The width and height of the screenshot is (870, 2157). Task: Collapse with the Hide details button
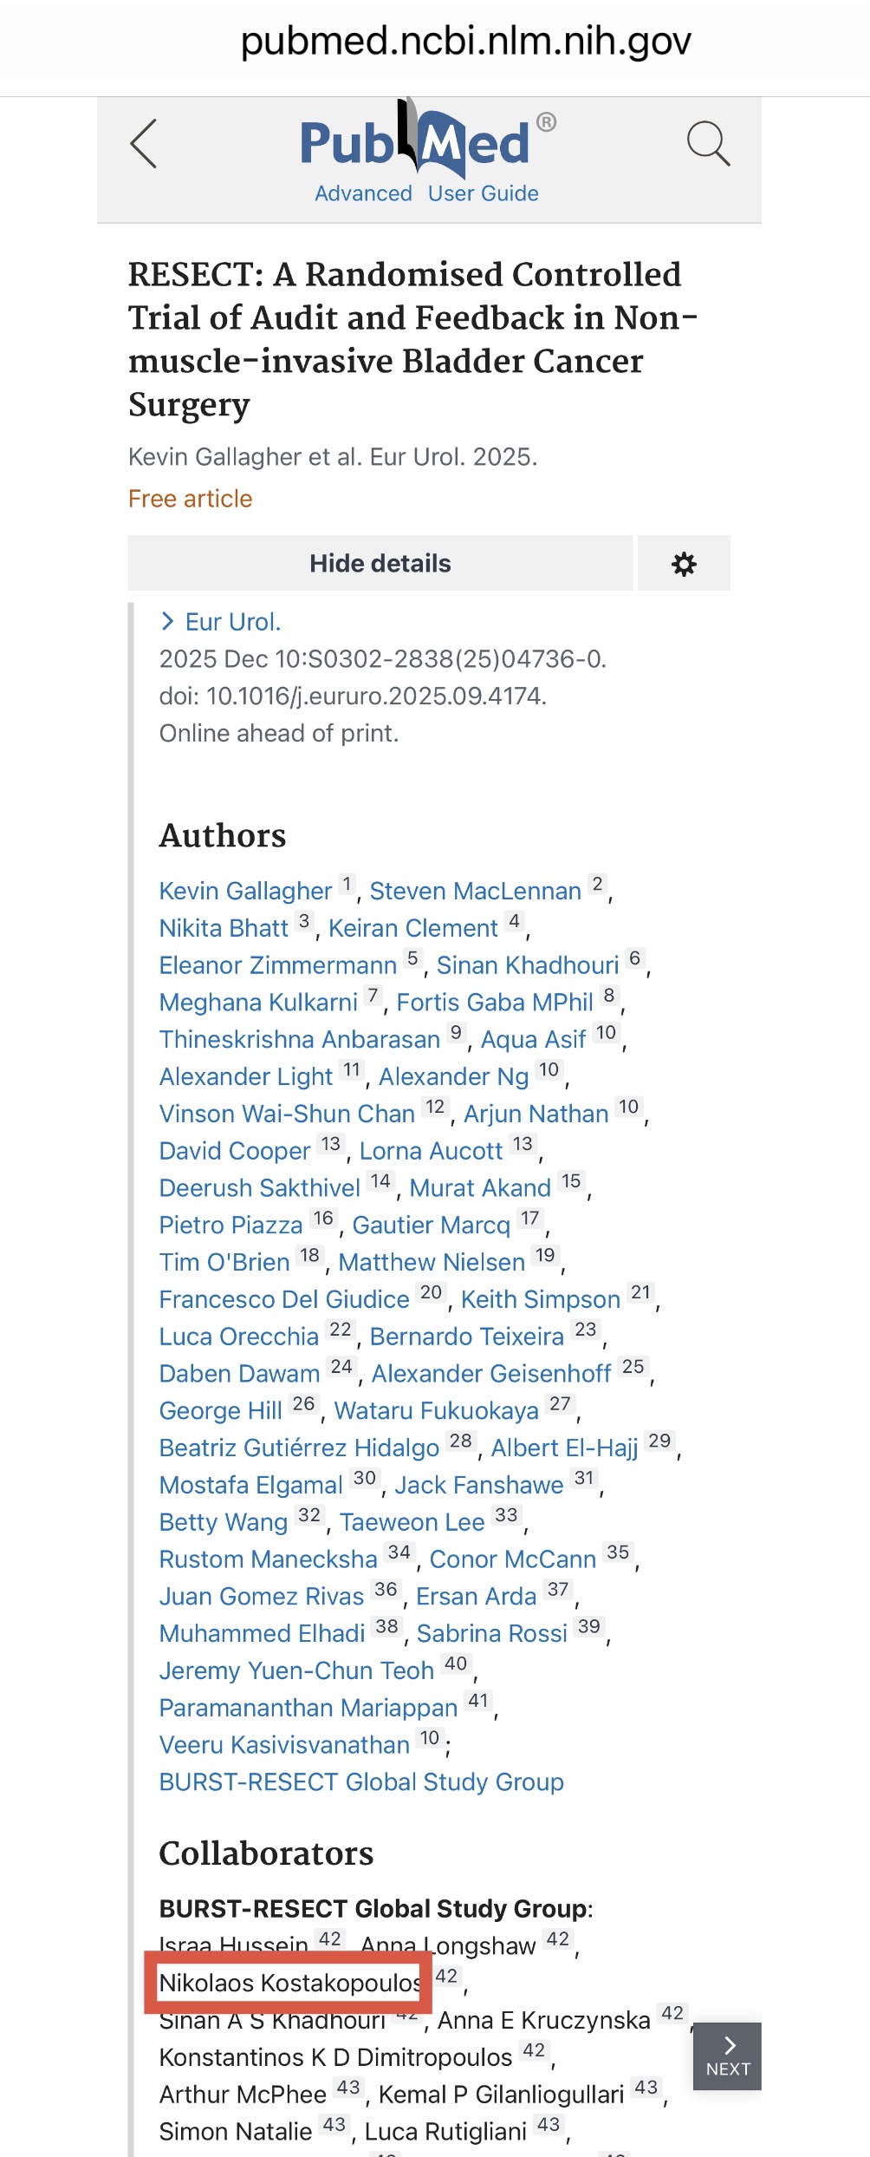pos(380,564)
